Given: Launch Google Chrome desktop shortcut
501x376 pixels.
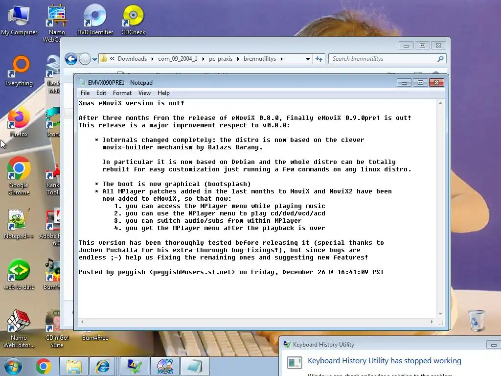Looking at the screenshot, I should click(19, 176).
